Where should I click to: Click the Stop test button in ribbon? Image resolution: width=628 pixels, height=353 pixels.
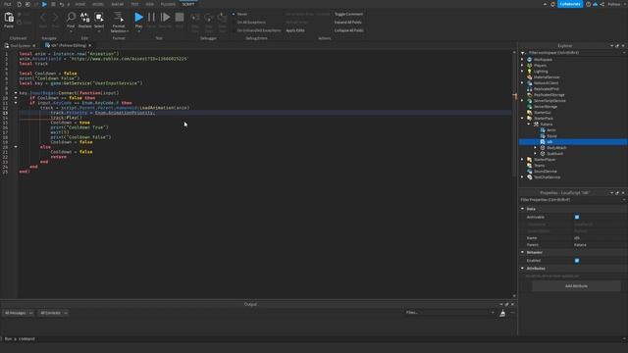coord(180,17)
